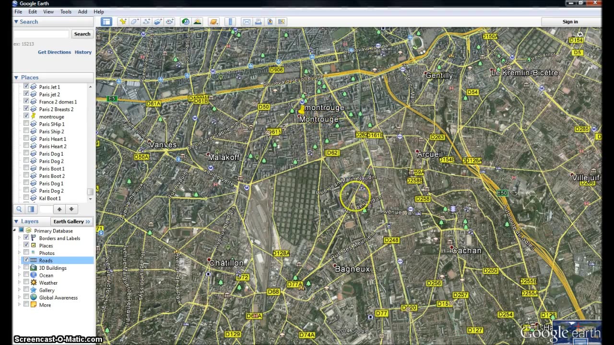Toggle the sidebar panel button

pos(106,22)
